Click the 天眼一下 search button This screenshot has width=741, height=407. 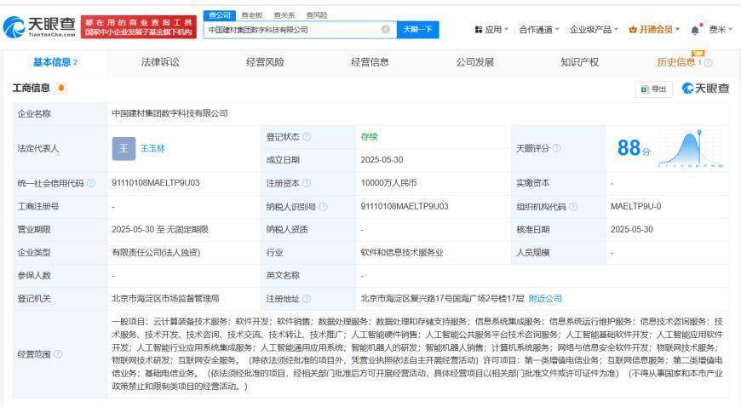coord(417,29)
